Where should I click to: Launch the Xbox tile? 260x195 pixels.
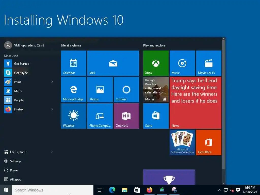point(156,63)
